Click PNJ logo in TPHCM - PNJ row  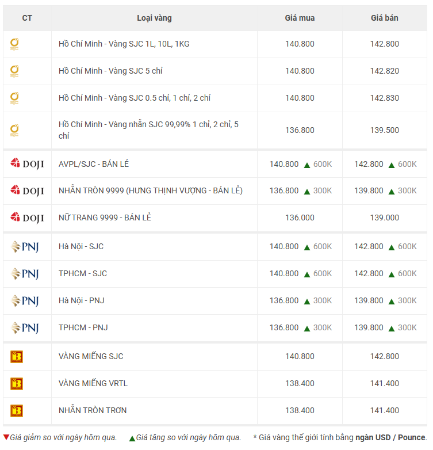click(x=25, y=328)
